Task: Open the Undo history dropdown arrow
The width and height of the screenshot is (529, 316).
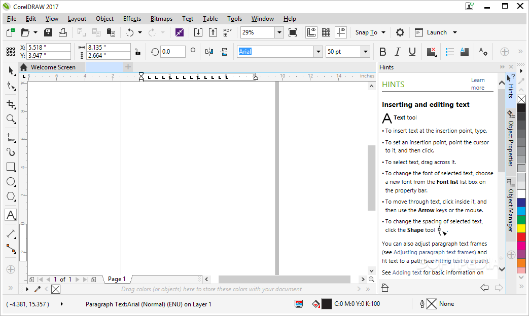Action: click(x=140, y=32)
